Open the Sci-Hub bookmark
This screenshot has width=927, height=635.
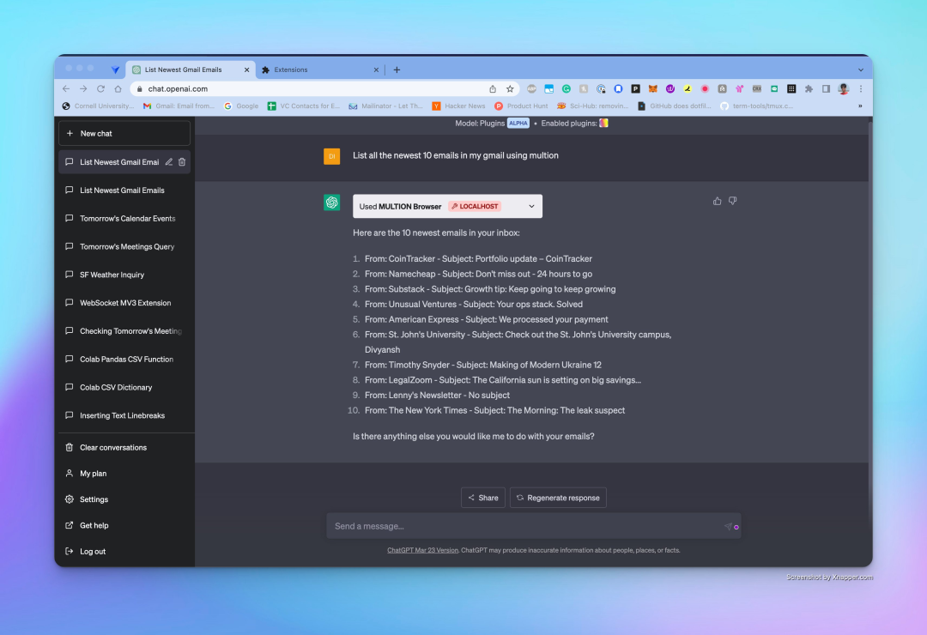coord(593,106)
